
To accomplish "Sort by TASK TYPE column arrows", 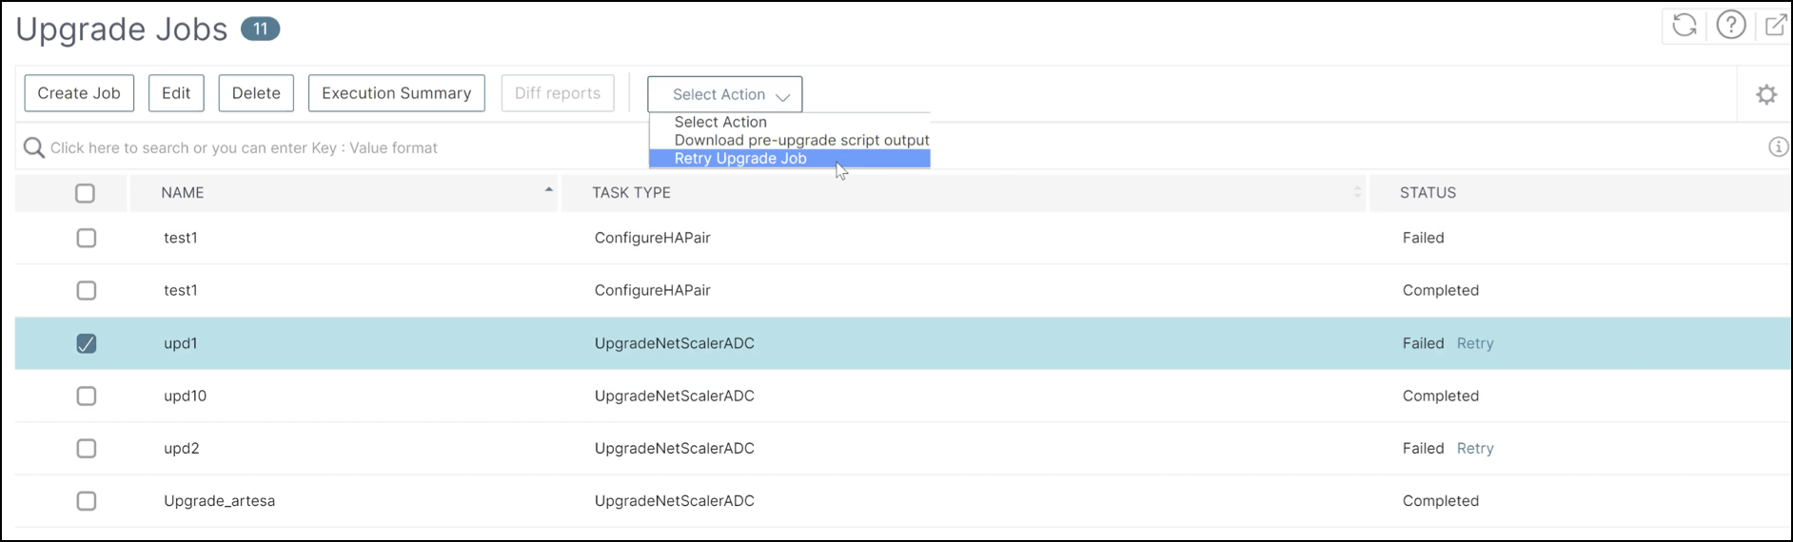I will pyautogui.click(x=1357, y=192).
